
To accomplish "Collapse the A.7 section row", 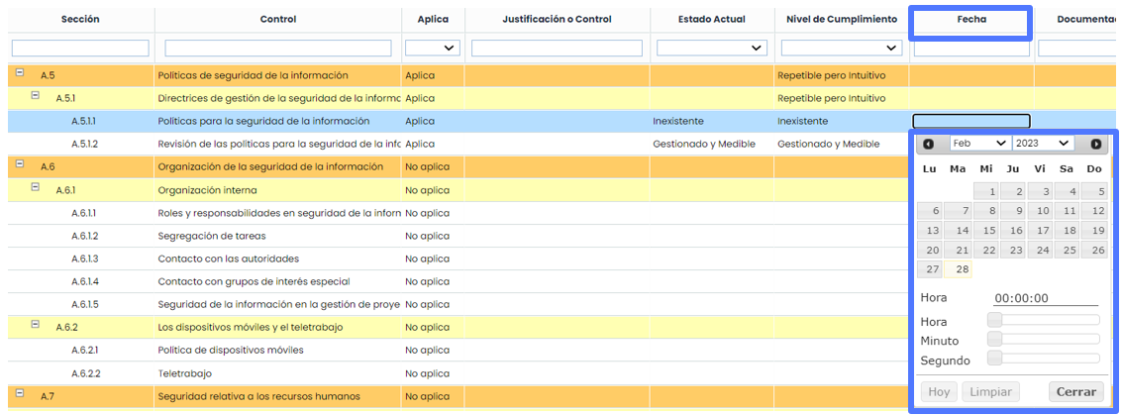I will pos(20,394).
